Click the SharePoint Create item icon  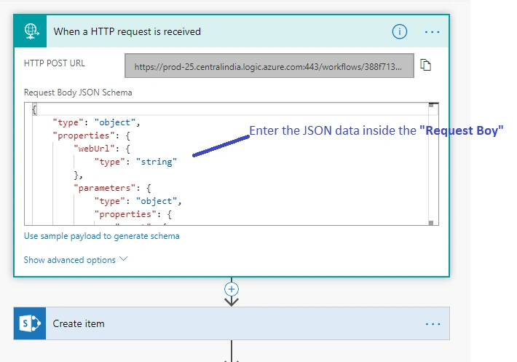[x=30, y=323]
